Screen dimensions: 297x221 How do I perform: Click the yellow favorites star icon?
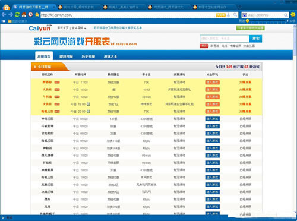pyautogui.click(x=37, y=14)
